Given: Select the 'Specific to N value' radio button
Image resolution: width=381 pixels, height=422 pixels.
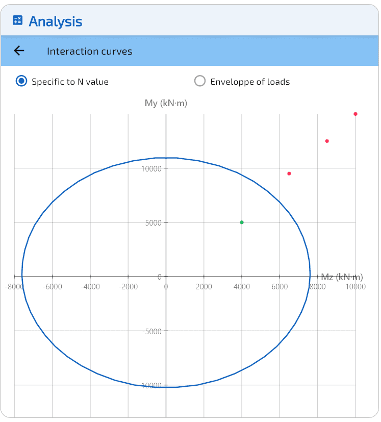Looking at the screenshot, I should point(21,81).
